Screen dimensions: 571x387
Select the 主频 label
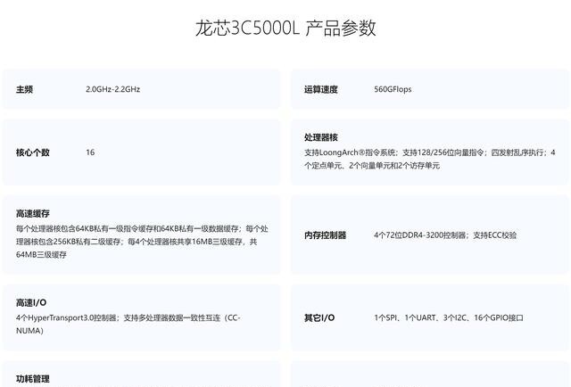24,89
